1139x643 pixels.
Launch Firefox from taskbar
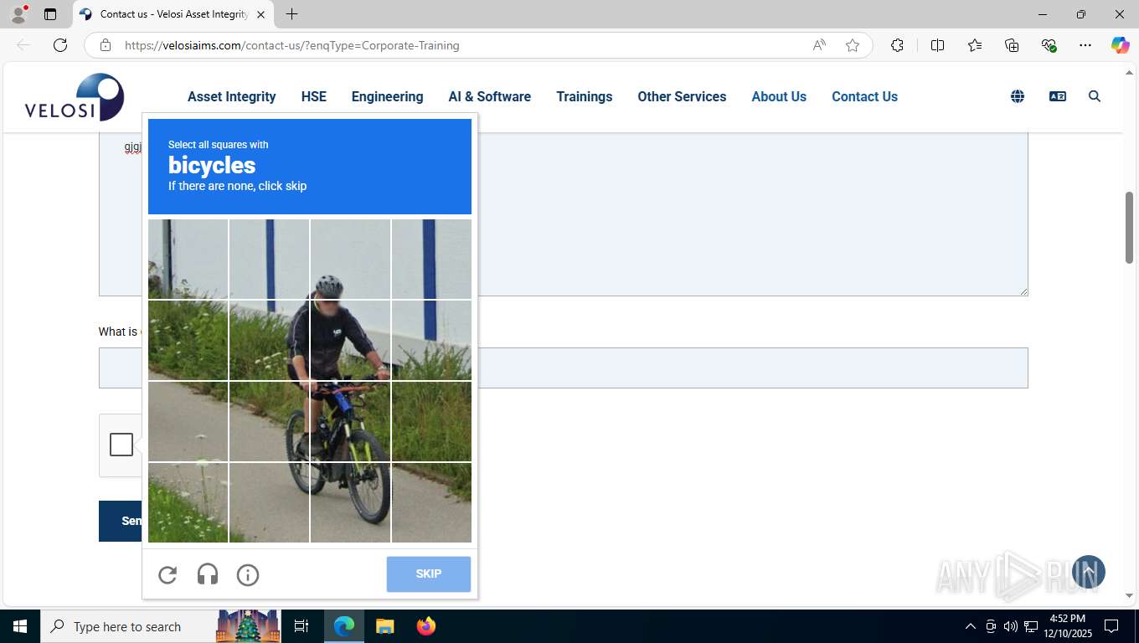click(x=426, y=626)
